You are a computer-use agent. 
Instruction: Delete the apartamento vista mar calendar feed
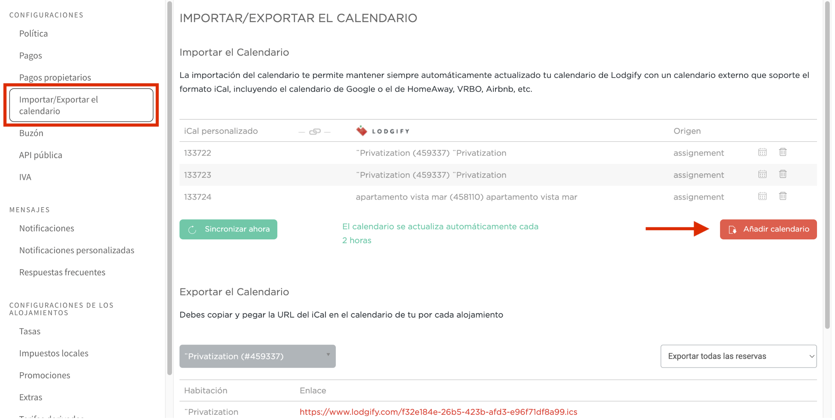[783, 196]
